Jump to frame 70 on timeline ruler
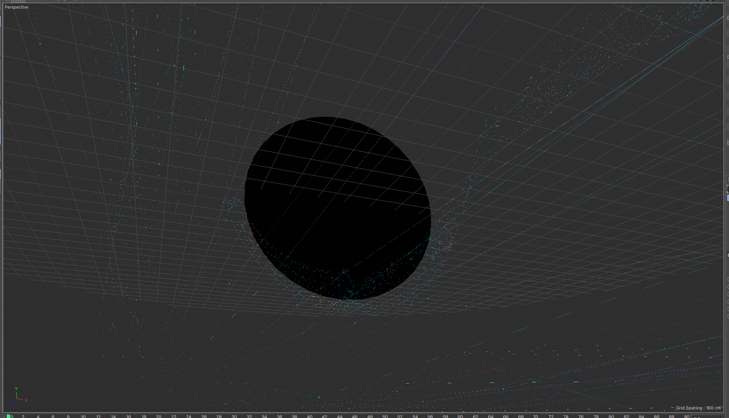 click(x=536, y=416)
